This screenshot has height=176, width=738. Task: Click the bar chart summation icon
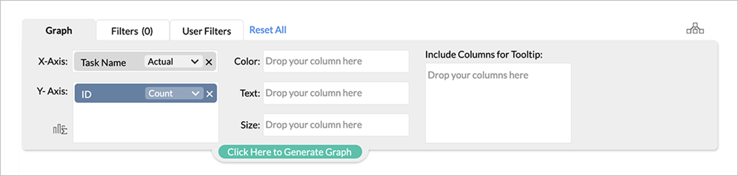60,129
